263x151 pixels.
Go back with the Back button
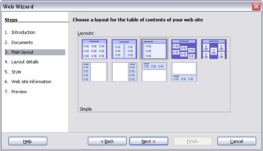(107, 141)
